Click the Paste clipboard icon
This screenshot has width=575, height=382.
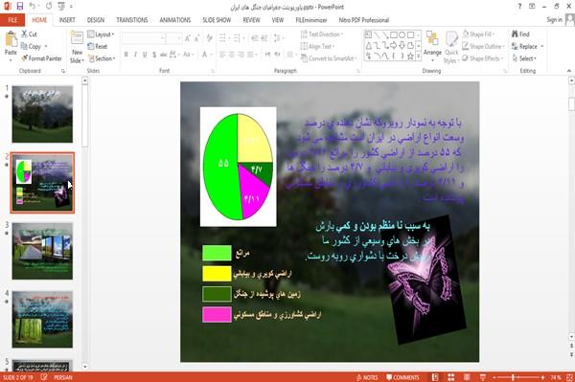coord(11,39)
